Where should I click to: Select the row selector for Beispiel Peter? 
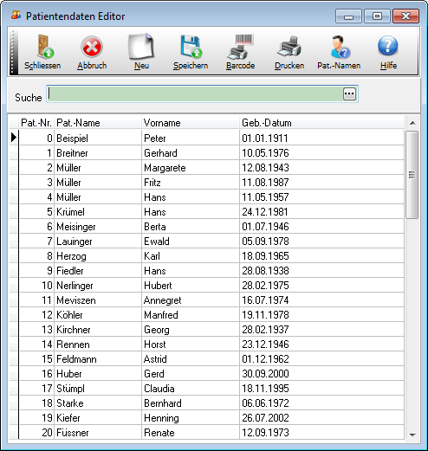(14, 138)
